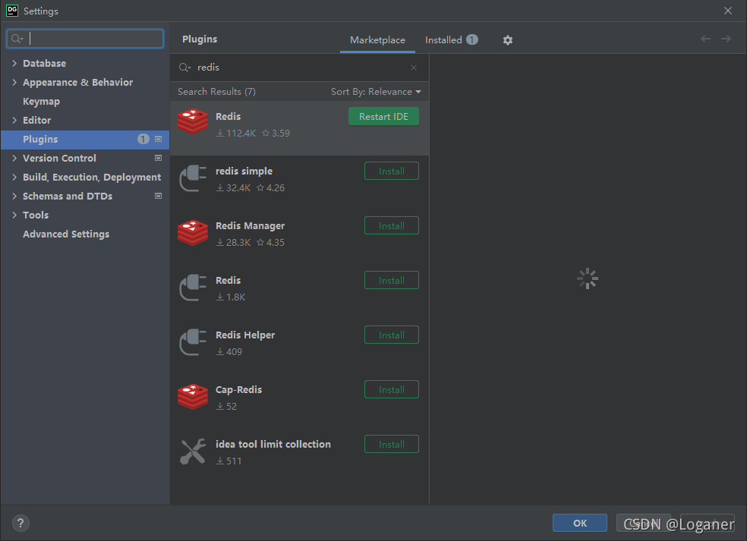Viewport: 747px width, 541px height.
Task: Expand the Database settings section
Action: pyautogui.click(x=13, y=63)
